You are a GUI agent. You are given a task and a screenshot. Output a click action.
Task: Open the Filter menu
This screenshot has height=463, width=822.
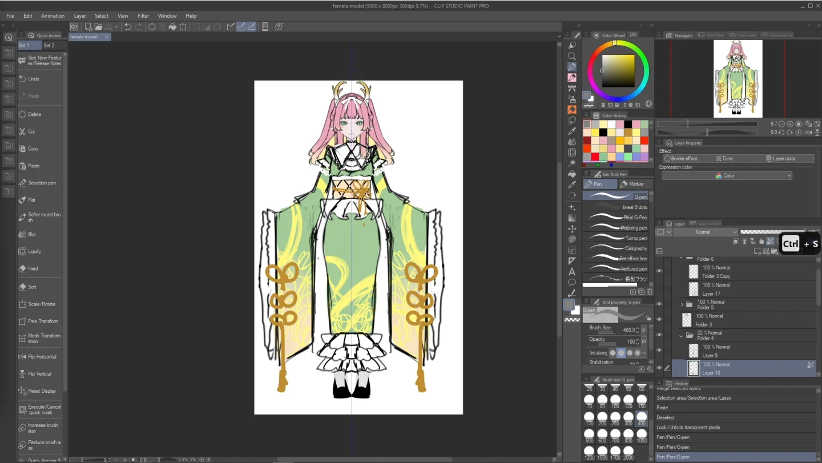point(143,16)
